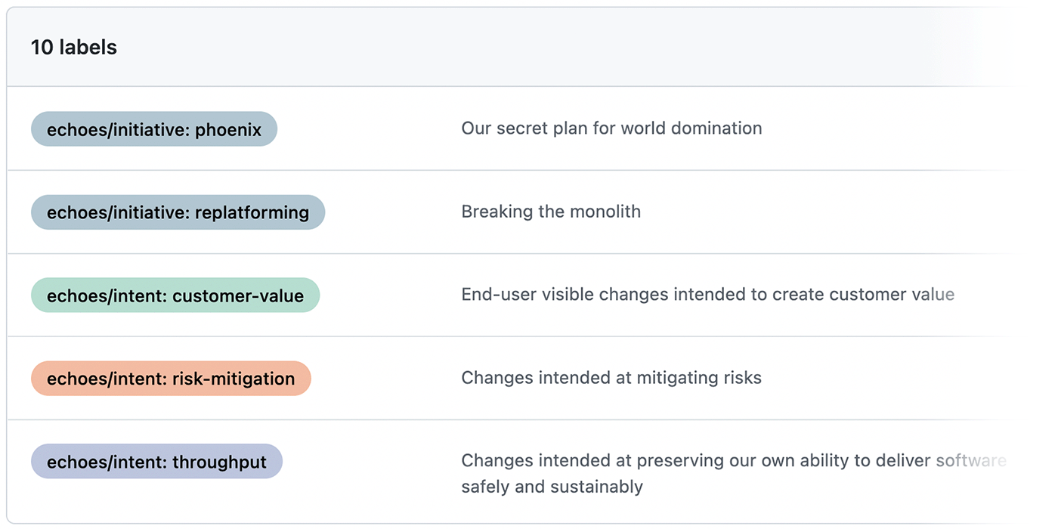The image size is (1058, 529).
Task: Click the "Changes intended at preserving" description line
Action: 733,461
